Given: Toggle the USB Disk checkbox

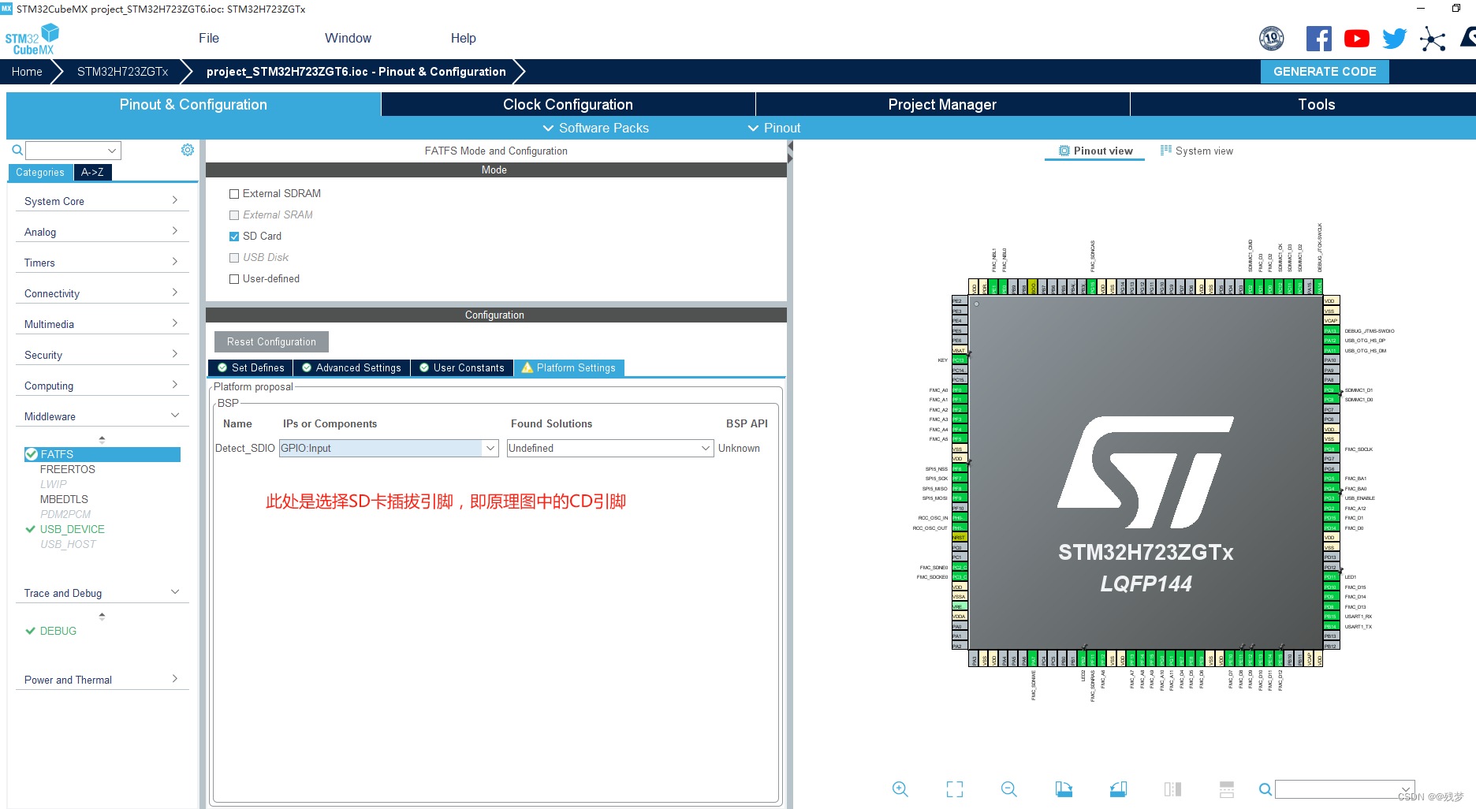Looking at the screenshot, I should pyautogui.click(x=234, y=258).
